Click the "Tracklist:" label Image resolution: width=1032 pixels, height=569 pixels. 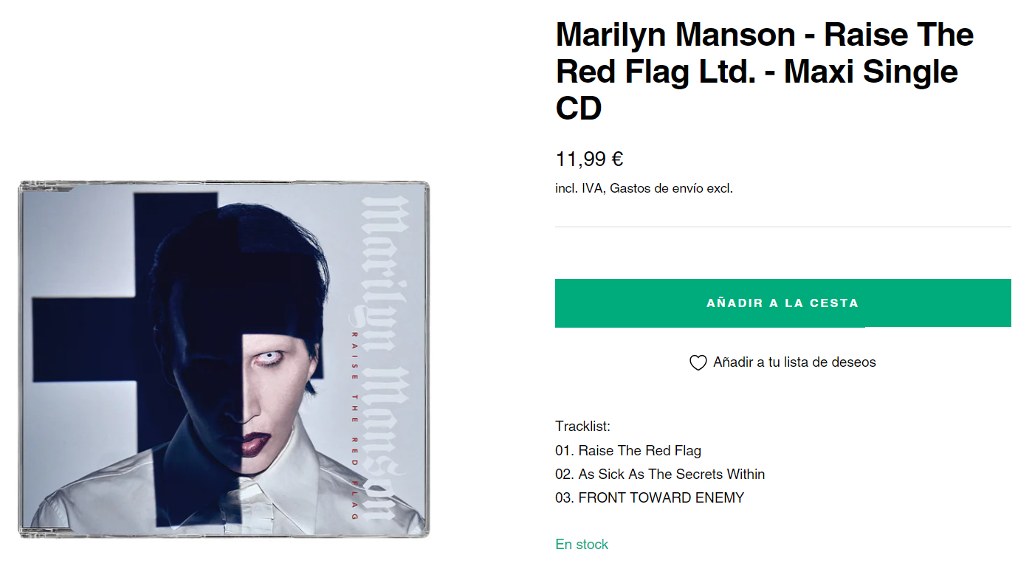coord(583,426)
